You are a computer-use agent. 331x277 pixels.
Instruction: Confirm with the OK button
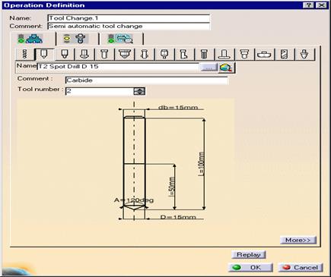(250, 268)
